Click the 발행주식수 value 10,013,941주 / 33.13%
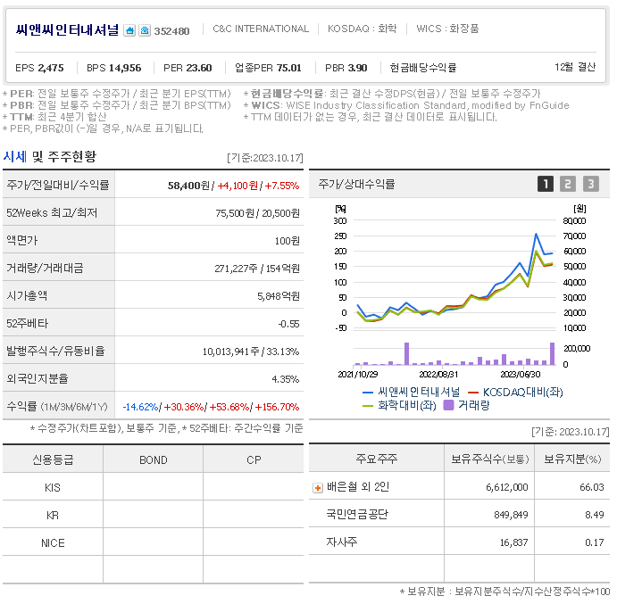The width and height of the screenshot is (617, 604). (x=251, y=352)
